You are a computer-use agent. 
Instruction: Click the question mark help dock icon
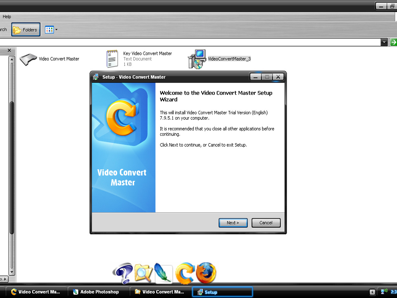tap(123, 273)
